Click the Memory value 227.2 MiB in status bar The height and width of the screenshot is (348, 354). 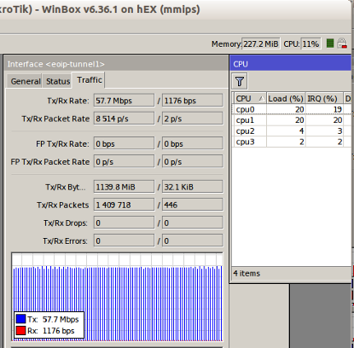tap(261, 43)
